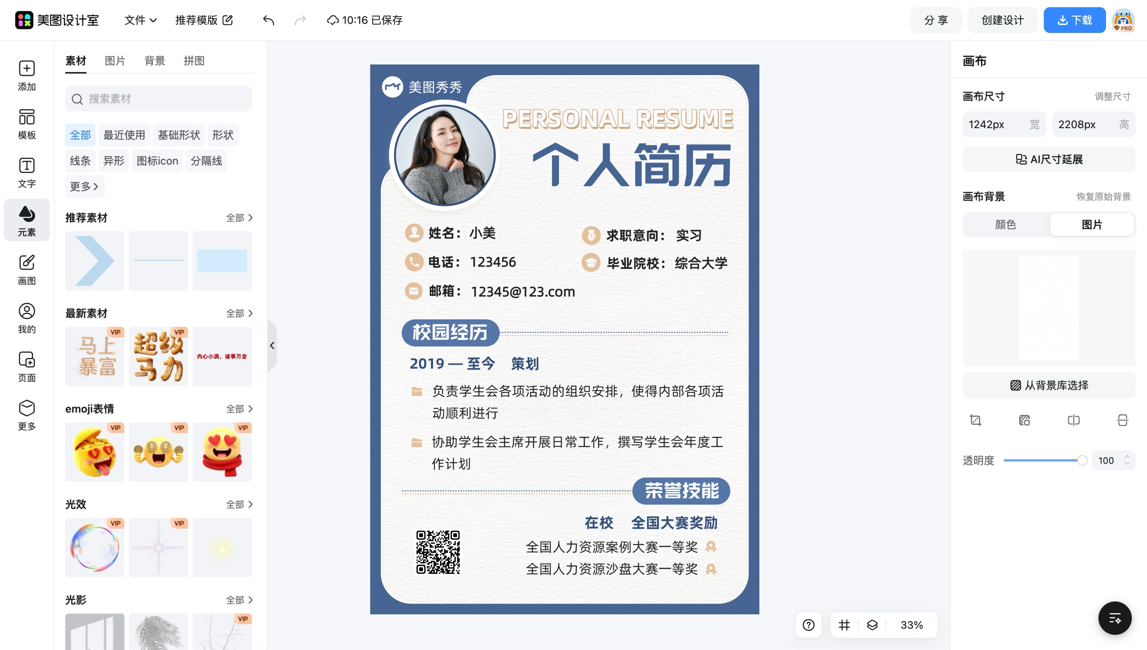Open the floating notes round button
Viewport: 1147px width, 650px height.
click(x=1115, y=618)
